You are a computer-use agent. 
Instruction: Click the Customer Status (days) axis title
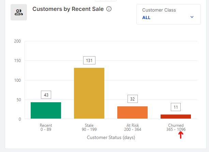pos(111,138)
